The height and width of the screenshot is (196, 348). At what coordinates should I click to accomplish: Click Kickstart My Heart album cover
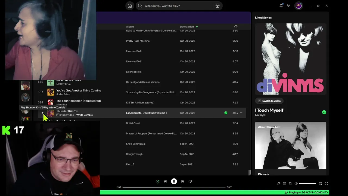[x=51, y=82]
